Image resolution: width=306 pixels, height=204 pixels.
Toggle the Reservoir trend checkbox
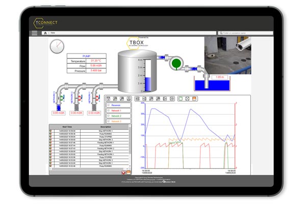[109, 105]
